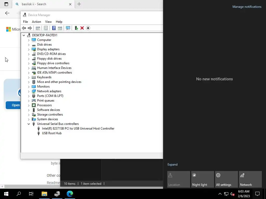Viewport: 266px width, 199px height.
Task: Click the volume muted tray icon
Action: click(232, 194)
